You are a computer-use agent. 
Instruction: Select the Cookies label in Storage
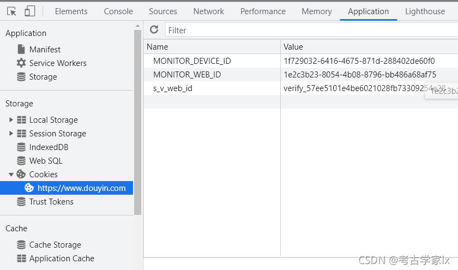pyautogui.click(x=43, y=175)
